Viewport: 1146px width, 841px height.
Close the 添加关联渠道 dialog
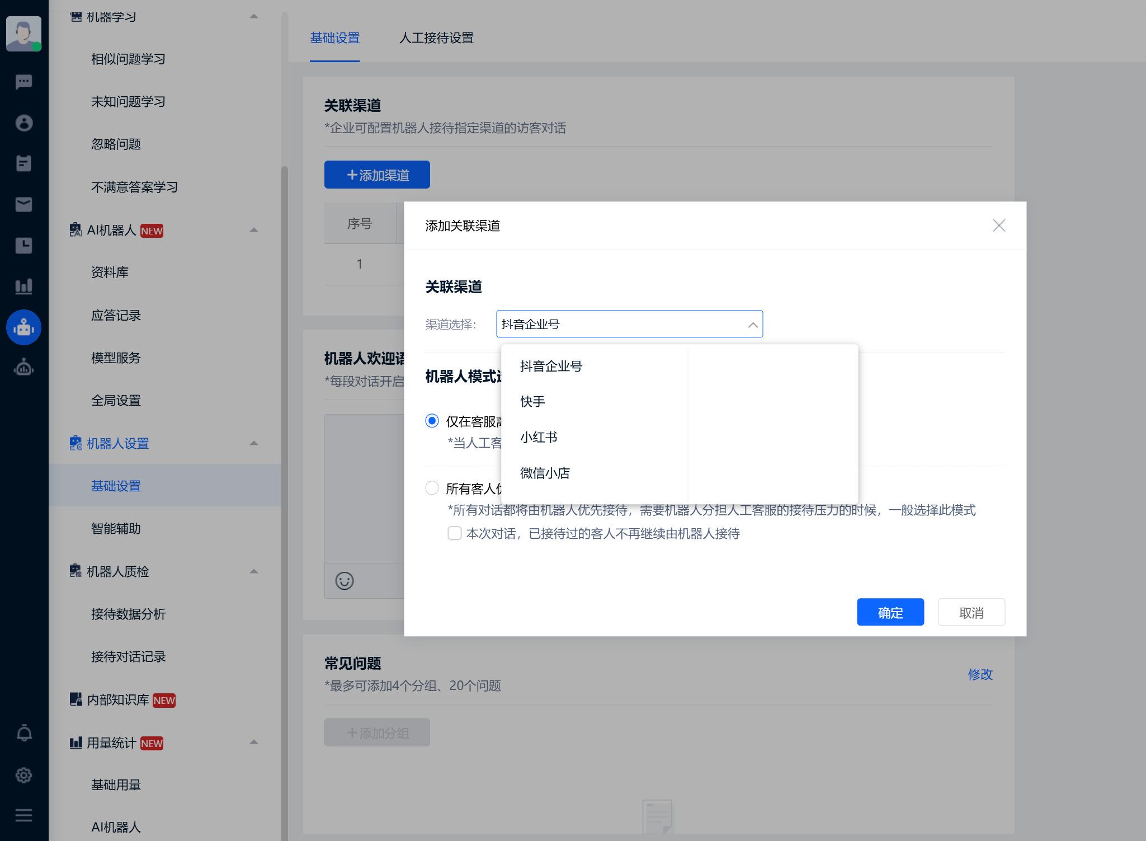(999, 225)
